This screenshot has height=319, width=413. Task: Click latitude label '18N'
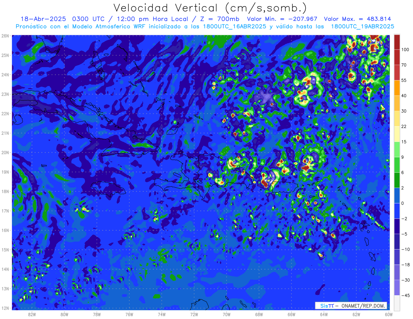point(5,191)
